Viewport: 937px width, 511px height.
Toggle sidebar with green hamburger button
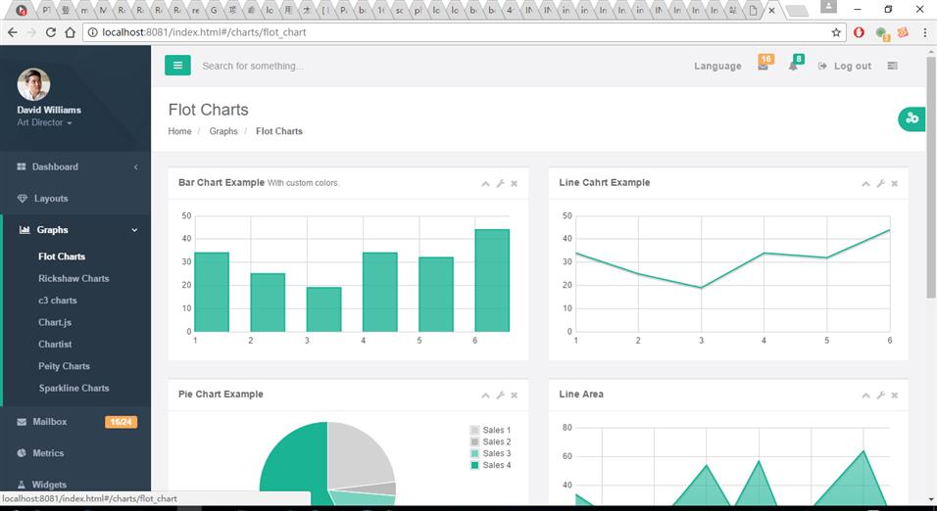pos(177,65)
